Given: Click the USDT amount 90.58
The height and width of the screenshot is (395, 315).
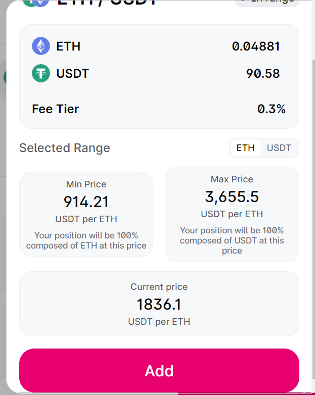Looking at the screenshot, I should pyautogui.click(x=263, y=74).
